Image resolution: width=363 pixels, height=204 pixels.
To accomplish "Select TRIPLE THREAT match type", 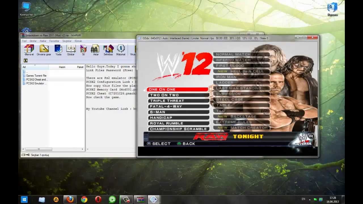I will 178,101.
